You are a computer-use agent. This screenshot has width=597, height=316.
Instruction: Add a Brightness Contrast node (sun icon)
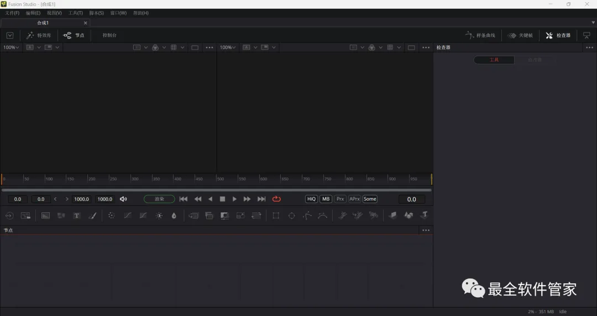point(159,216)
